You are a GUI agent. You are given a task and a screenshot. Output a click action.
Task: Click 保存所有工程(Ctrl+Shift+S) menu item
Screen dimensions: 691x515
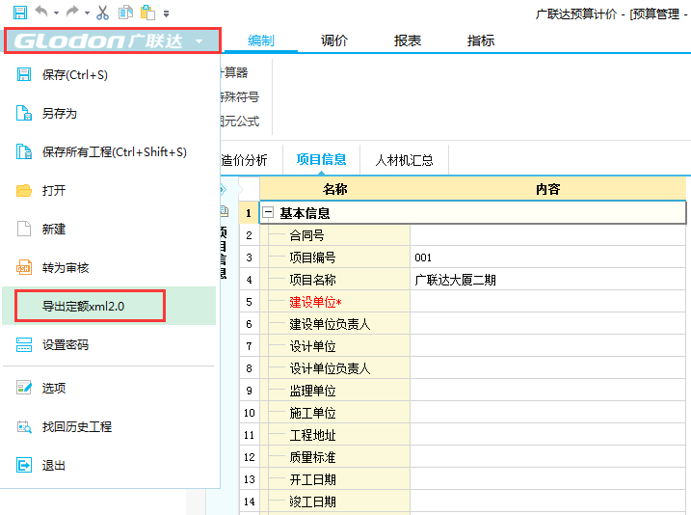(114, 152)
